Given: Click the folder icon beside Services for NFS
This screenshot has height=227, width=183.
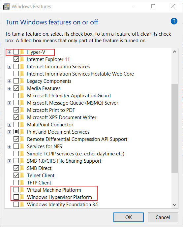Looking at the screenshot, I should coord(22,146).
